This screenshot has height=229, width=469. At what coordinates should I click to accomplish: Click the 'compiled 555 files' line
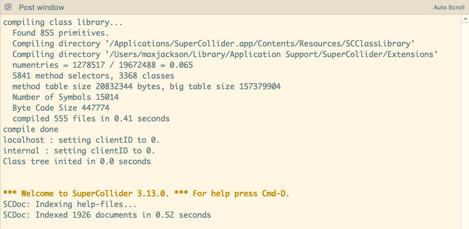[x=91, y=119]
